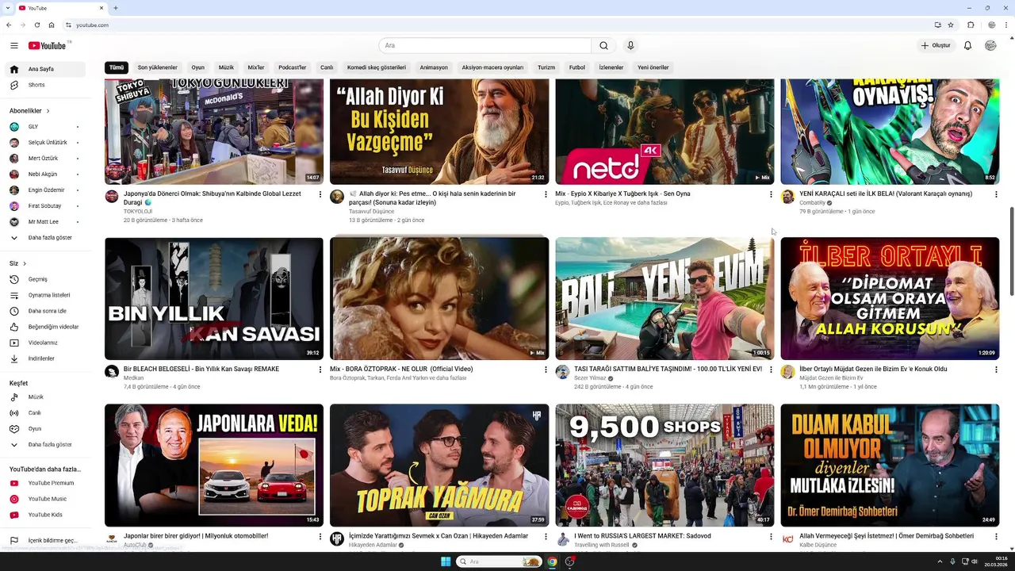Image resolution: width=1015 pixels, height=571 pixels.
Task: Select the Oyun filter chip
Action: [x=197, y=67]
